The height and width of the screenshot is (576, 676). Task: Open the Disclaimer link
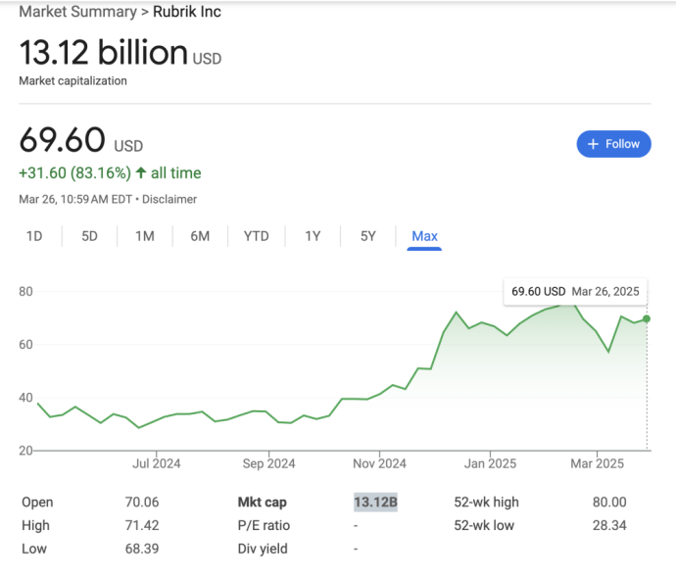(169, 199)
